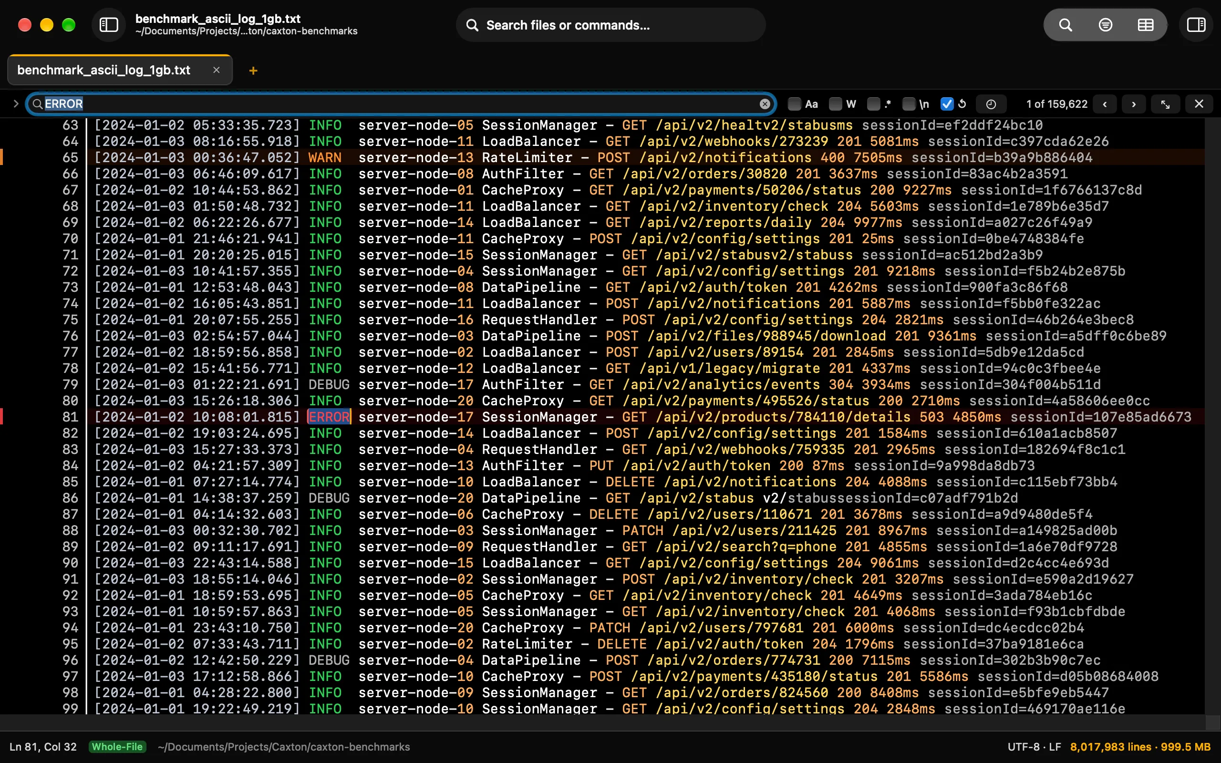Image resolution: width=1221 pixels, height=763 pixels.
Task: Click the file path in status bar
Action: click(x=284, y=746)
